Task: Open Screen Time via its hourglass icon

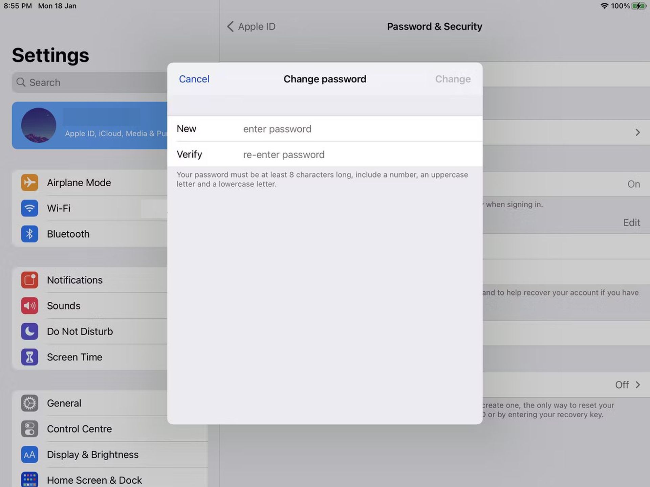Action: point(30,357)
